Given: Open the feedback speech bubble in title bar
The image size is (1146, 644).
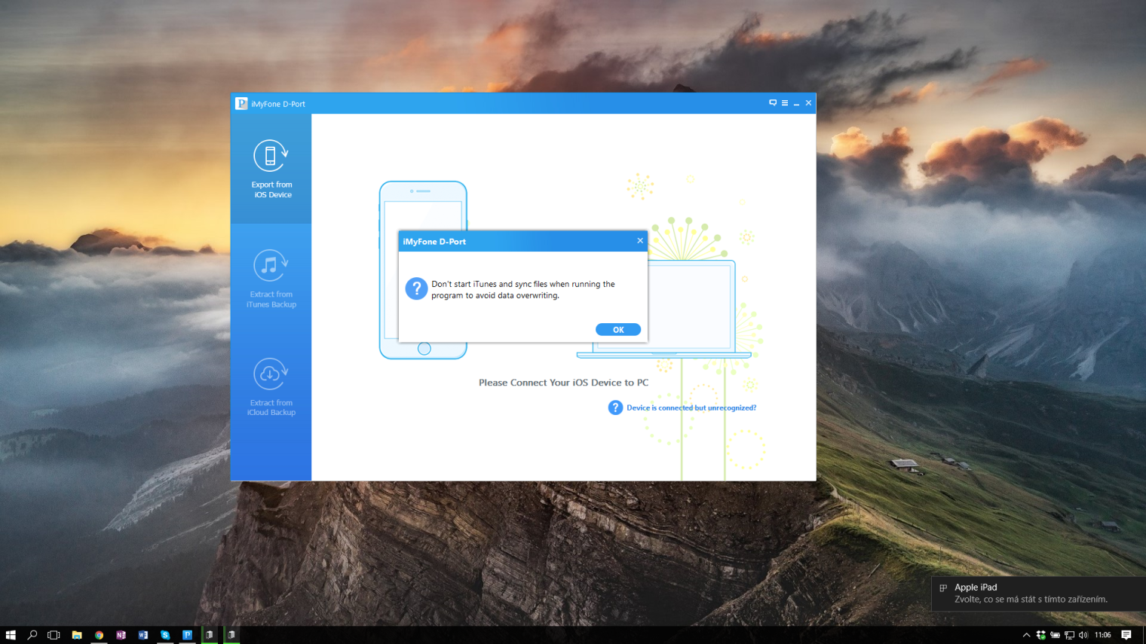Looking at the screenshot, I should 773,103.
